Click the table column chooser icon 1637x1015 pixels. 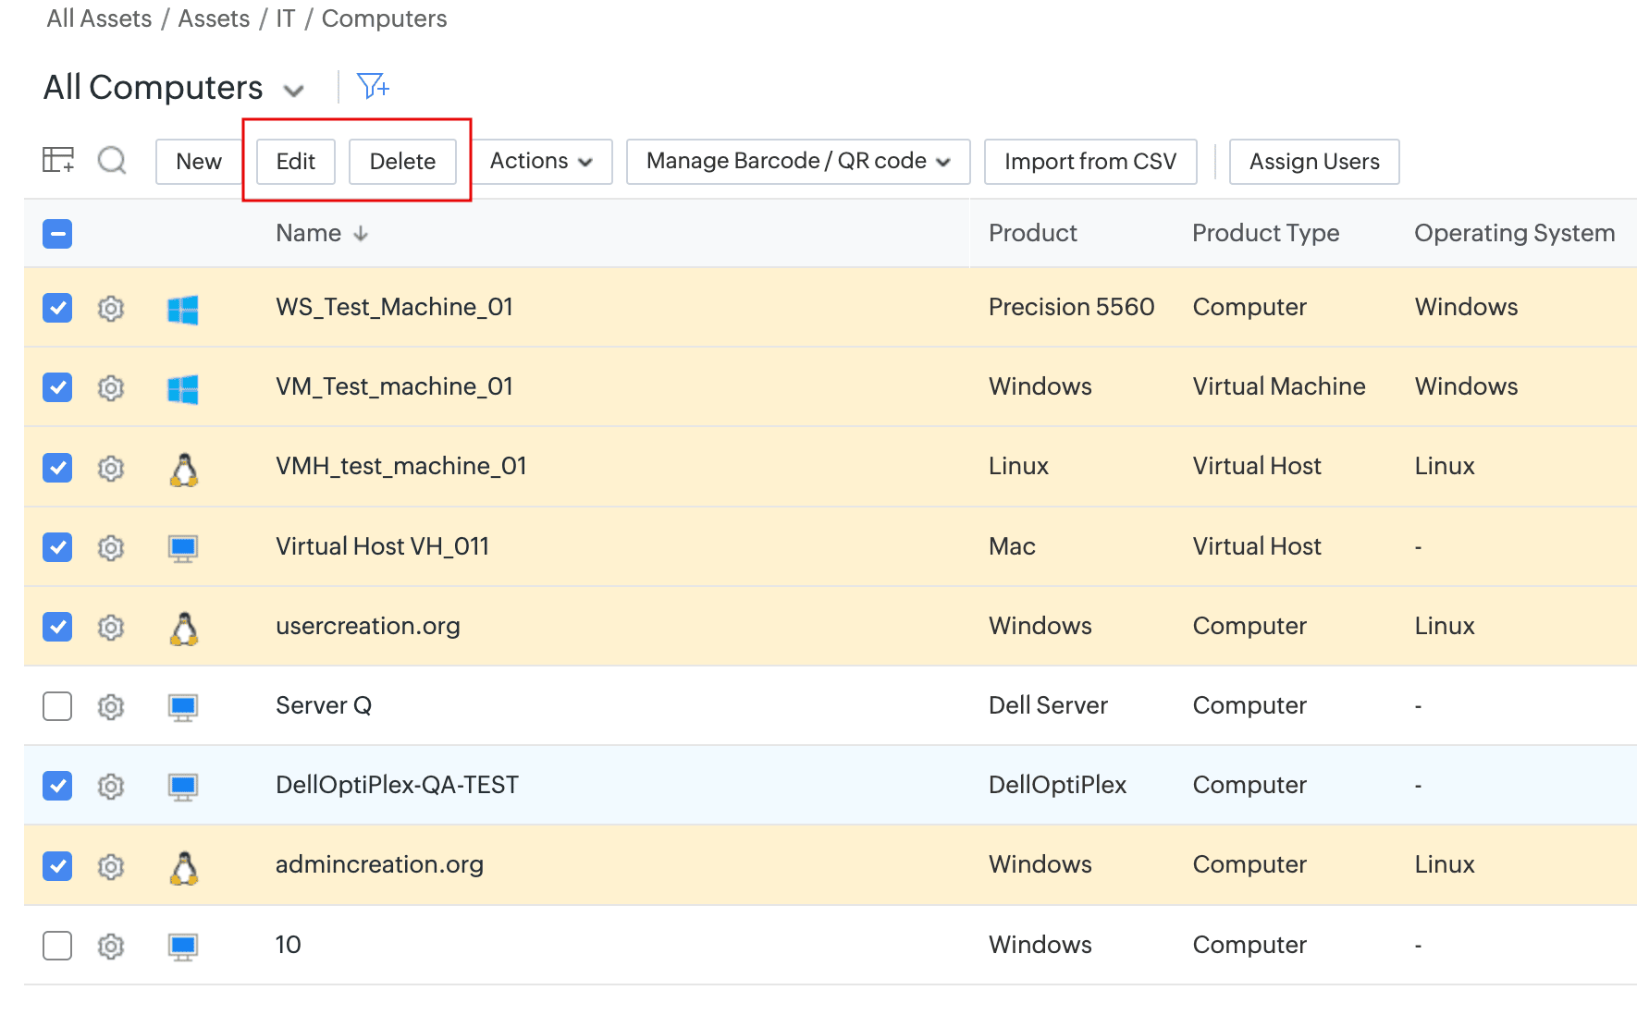pos(58,160)
